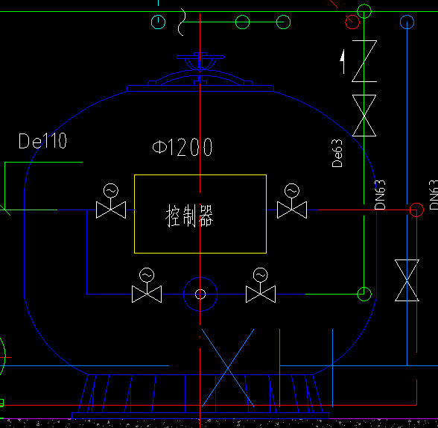Click the blue X cross symbol above the tank base
This screenshot has width=438, height=428.
[x=228, y=368]
